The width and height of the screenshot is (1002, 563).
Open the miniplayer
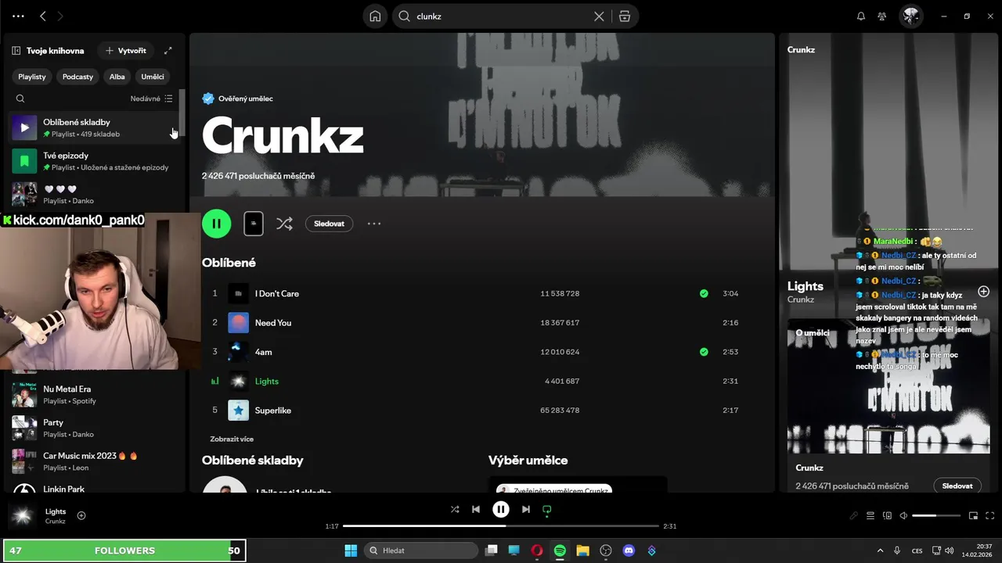pos(974,516)
